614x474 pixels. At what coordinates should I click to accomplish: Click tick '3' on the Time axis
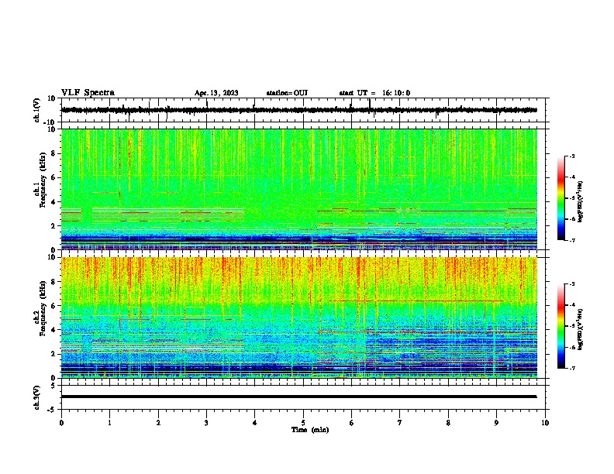[x=206, y=423]
